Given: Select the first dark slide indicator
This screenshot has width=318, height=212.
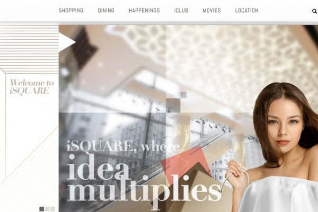Looking at the screenshot, I should click(41, 209).
